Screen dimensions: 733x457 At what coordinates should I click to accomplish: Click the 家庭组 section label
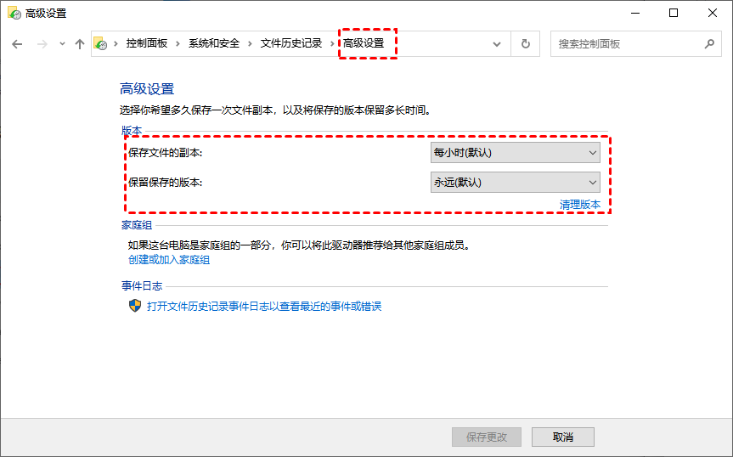click(137, 225)
